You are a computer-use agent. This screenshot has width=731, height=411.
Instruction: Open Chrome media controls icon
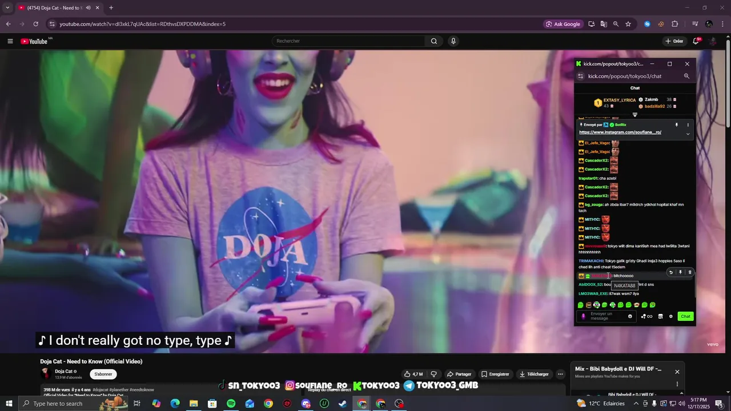click(x=695, y=24)
